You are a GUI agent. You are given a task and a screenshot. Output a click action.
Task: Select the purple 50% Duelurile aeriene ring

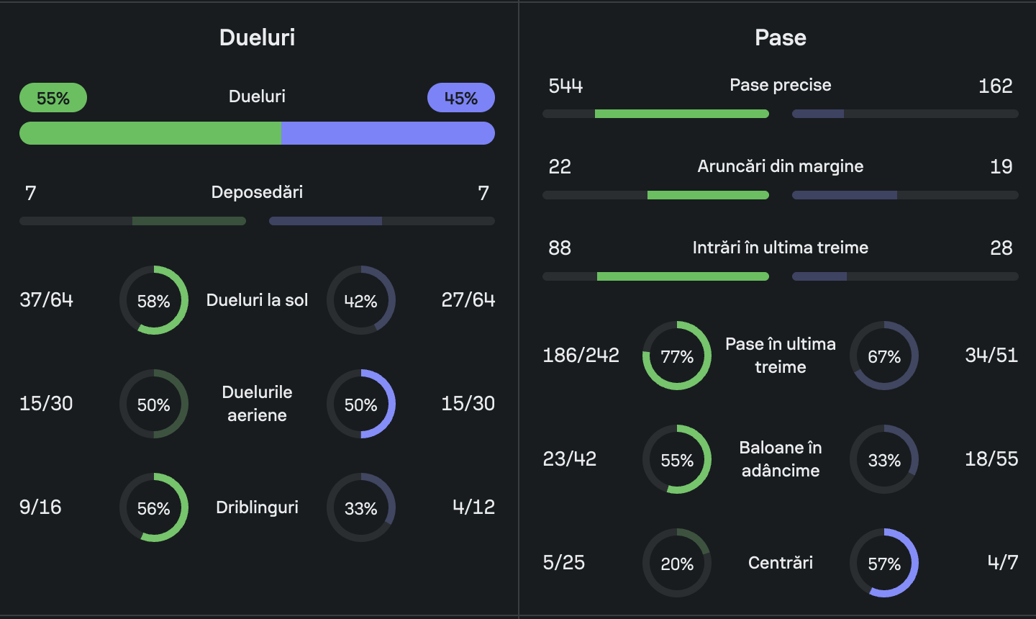tap(360, 404)
